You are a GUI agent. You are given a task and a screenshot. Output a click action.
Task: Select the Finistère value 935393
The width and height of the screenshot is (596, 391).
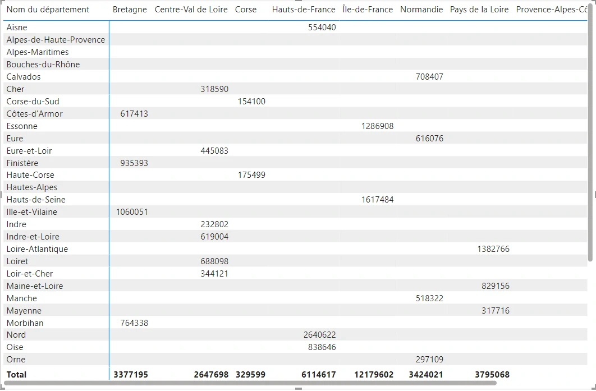click(x=134, y=163)
